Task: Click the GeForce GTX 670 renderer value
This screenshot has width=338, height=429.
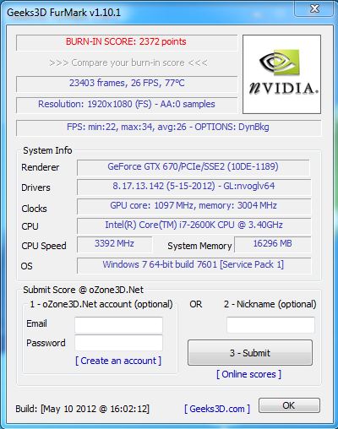Action: (193, 166)
